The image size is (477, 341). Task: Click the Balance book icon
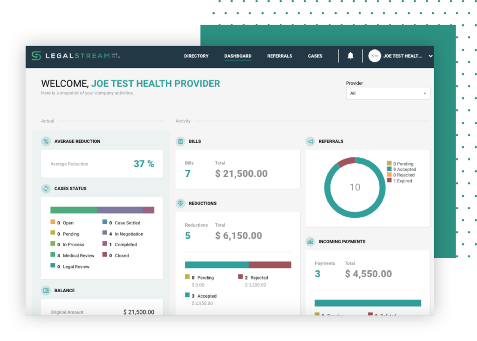click(x=46, y=291)
